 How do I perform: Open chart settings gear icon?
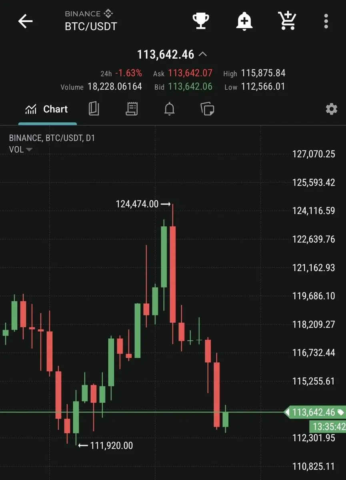(x=331, y=109)
